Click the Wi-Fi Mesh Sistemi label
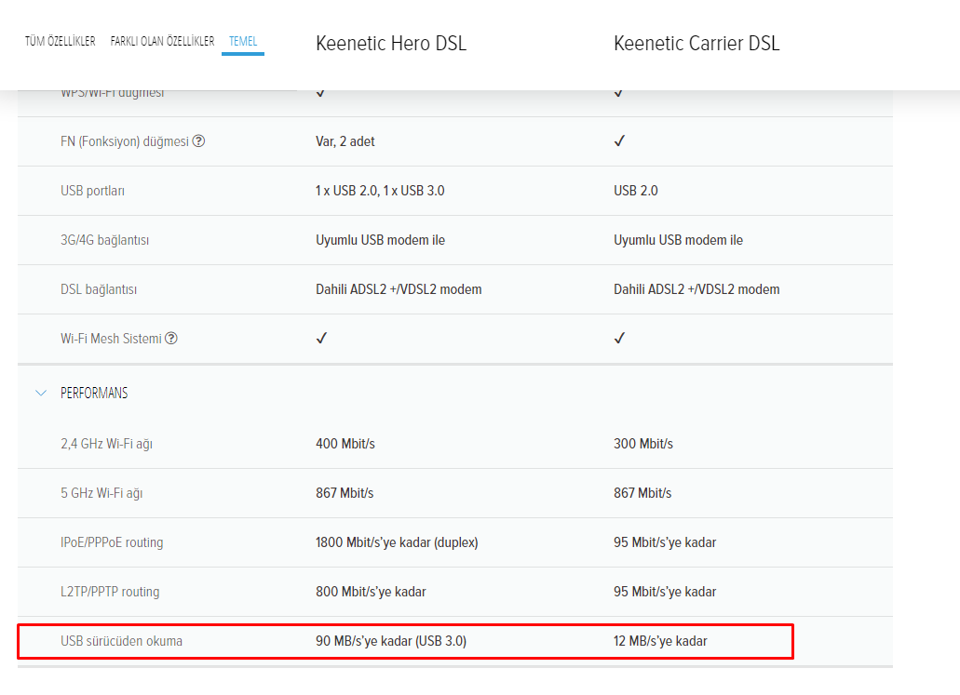This screenshot has width=960, height=695. point(111,339)
